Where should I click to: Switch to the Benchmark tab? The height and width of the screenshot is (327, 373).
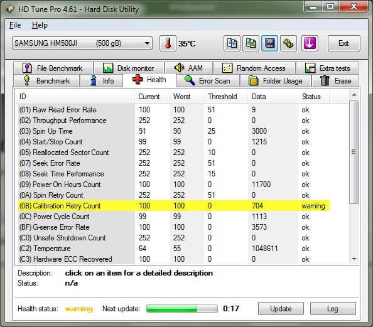[x=46, y=81]
